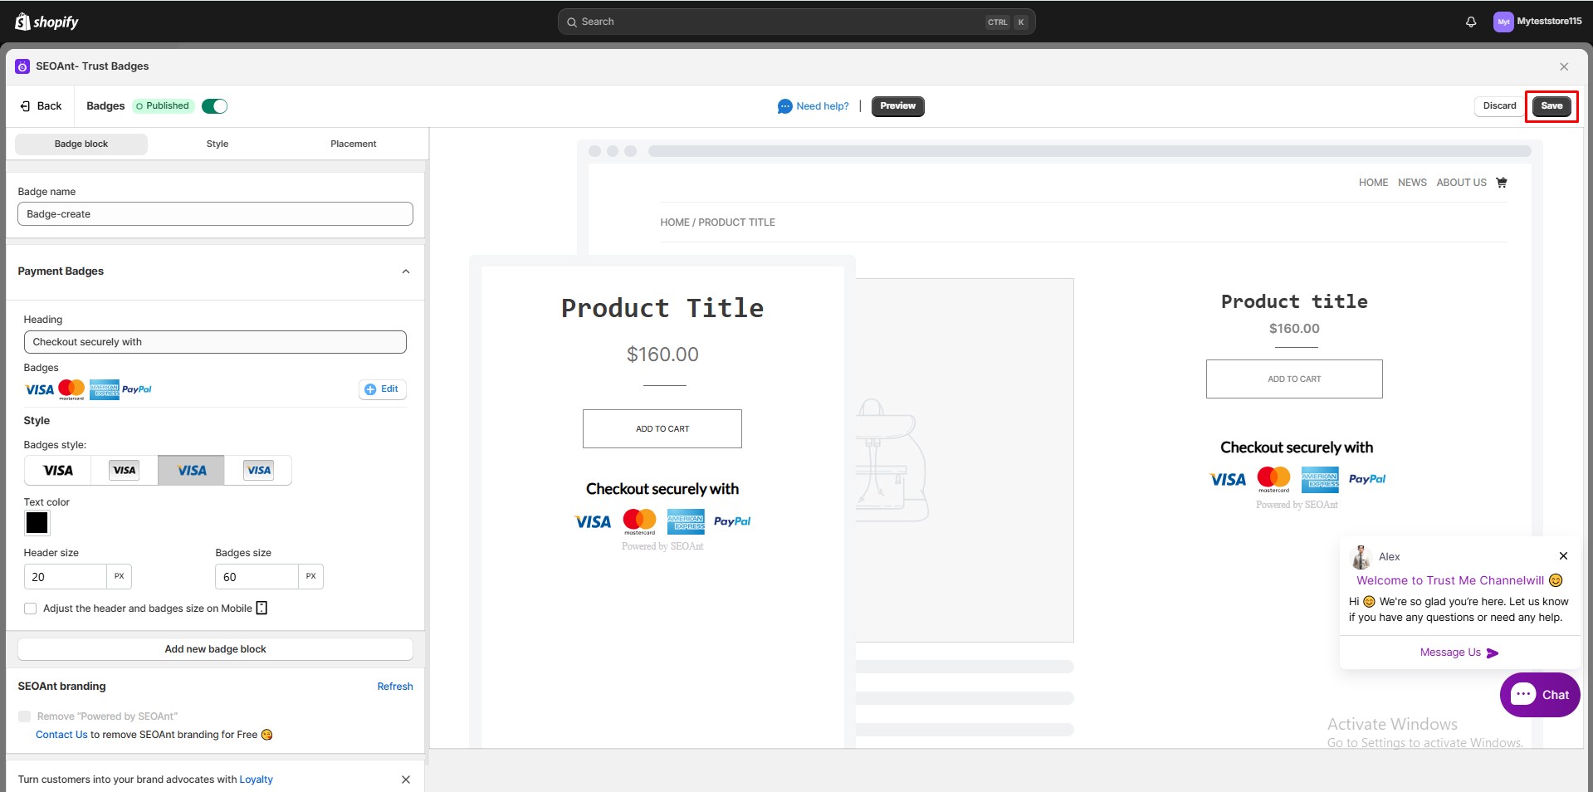
Task: Close the SEOAnt Trust Badges app panel
Action: pos(1564,66)
